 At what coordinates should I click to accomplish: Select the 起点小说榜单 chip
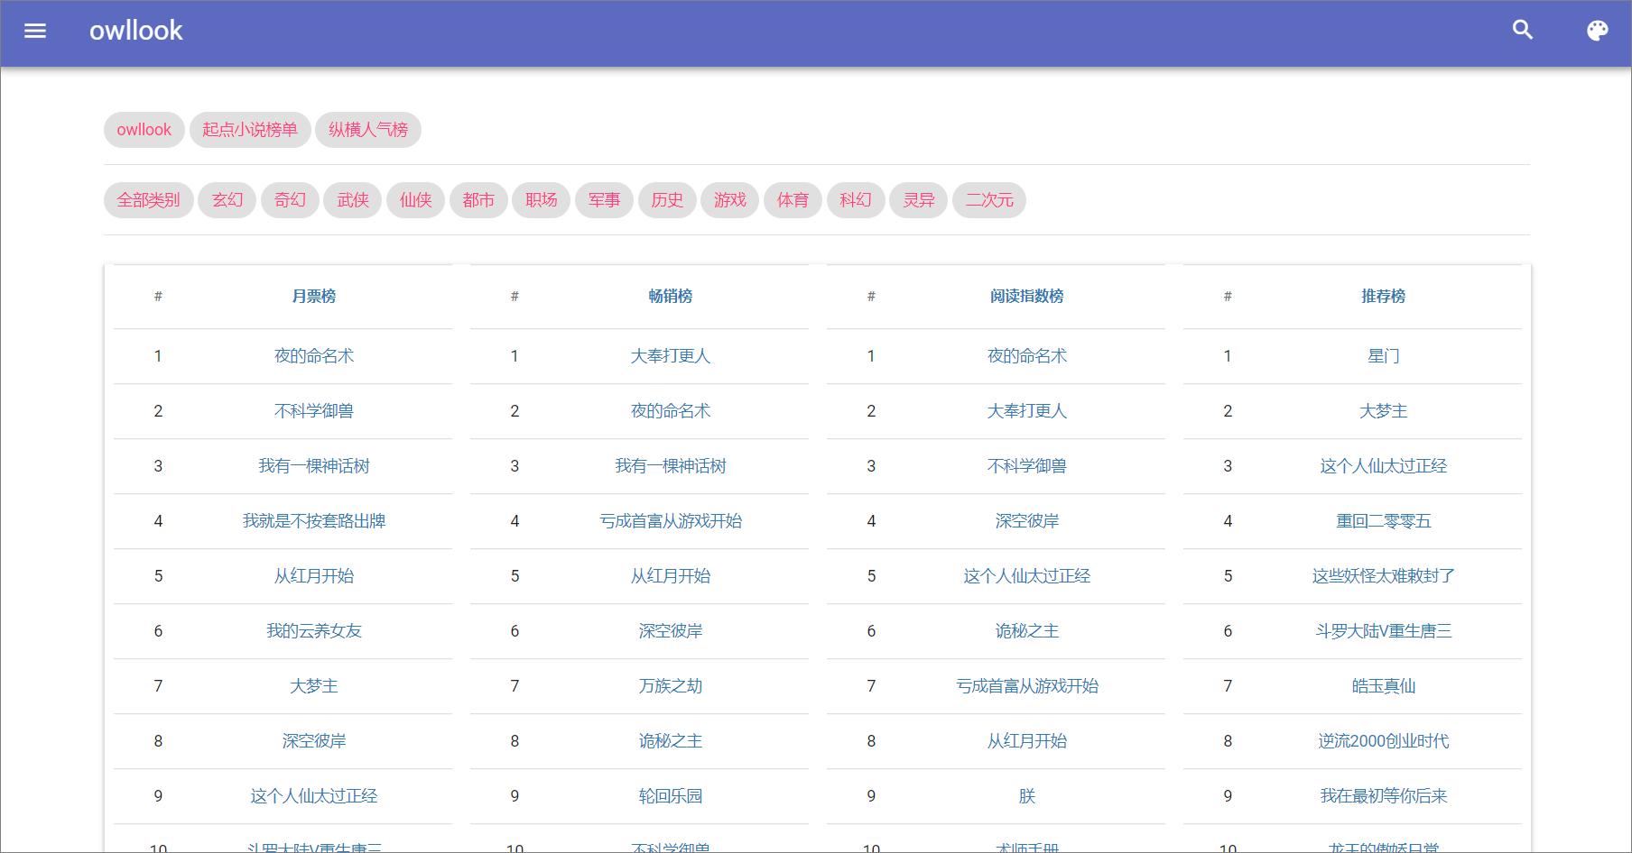point(250,130)
